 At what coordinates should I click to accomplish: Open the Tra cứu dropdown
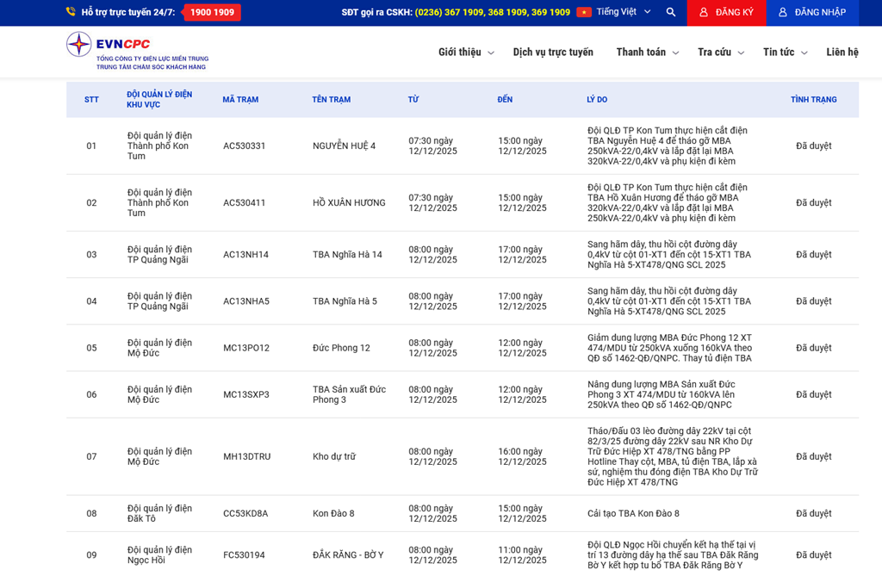pos(720,53)
